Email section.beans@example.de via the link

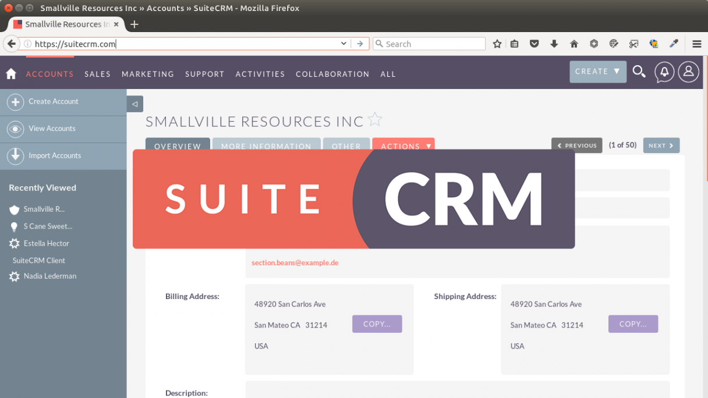295,262
